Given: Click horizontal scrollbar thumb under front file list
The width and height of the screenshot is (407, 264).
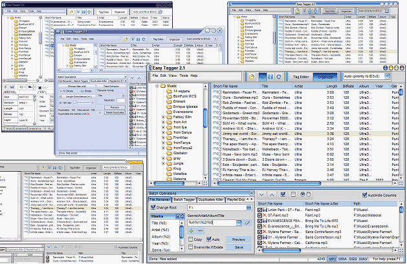Looking at the screenshot, I should tap(269, 183).
